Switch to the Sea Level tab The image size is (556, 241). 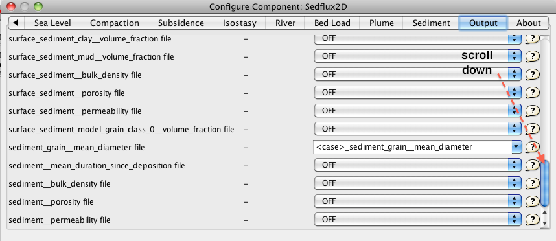pyautogui.click(x=52, y=23)
